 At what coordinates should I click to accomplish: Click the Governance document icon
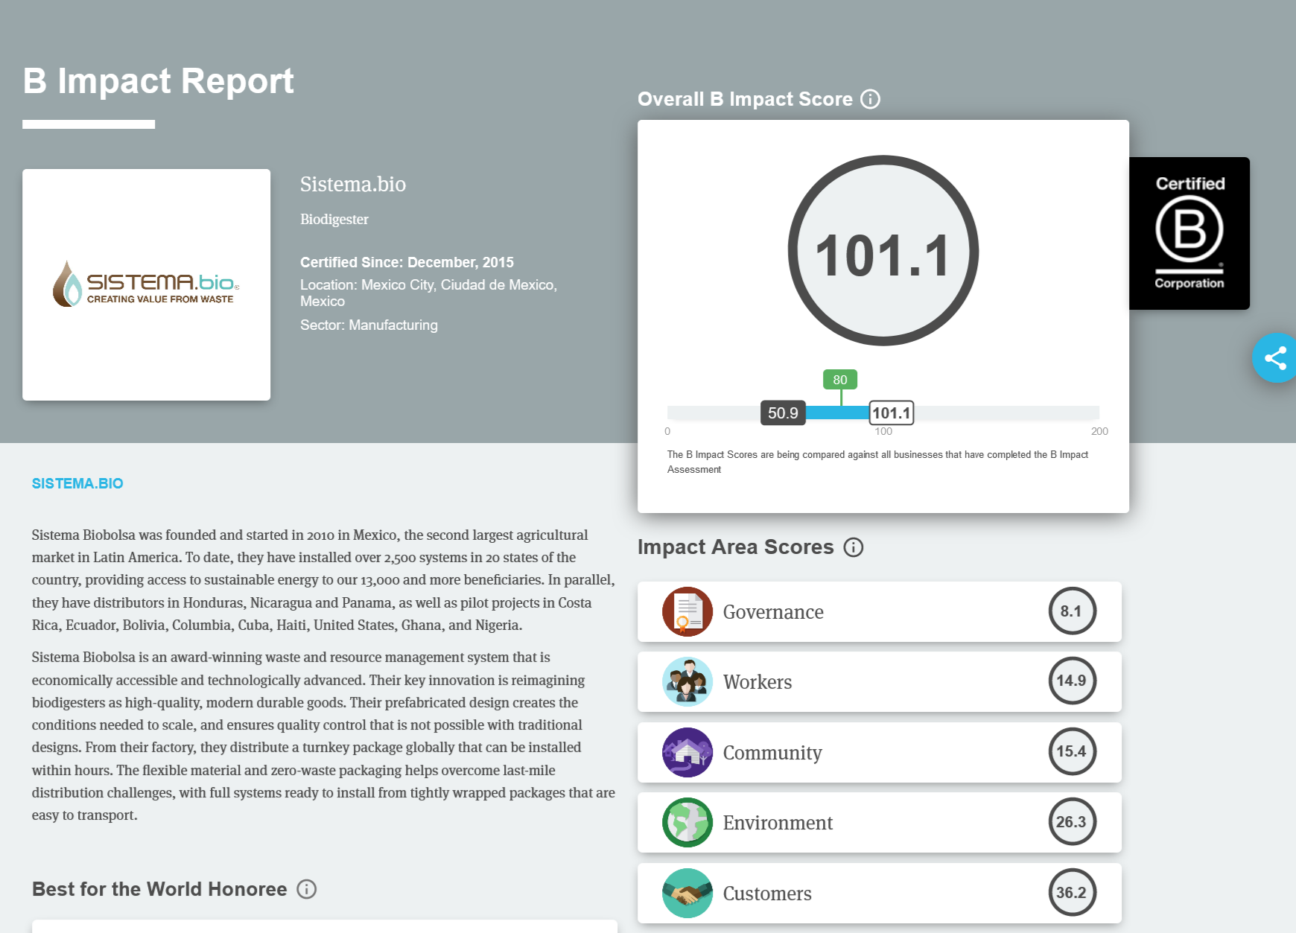[687, 612]
